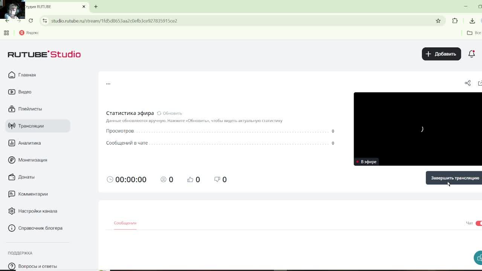Click the RUTUBE Studio logo
This screenshot has height=271, width=482.
[x=44, y=54]
